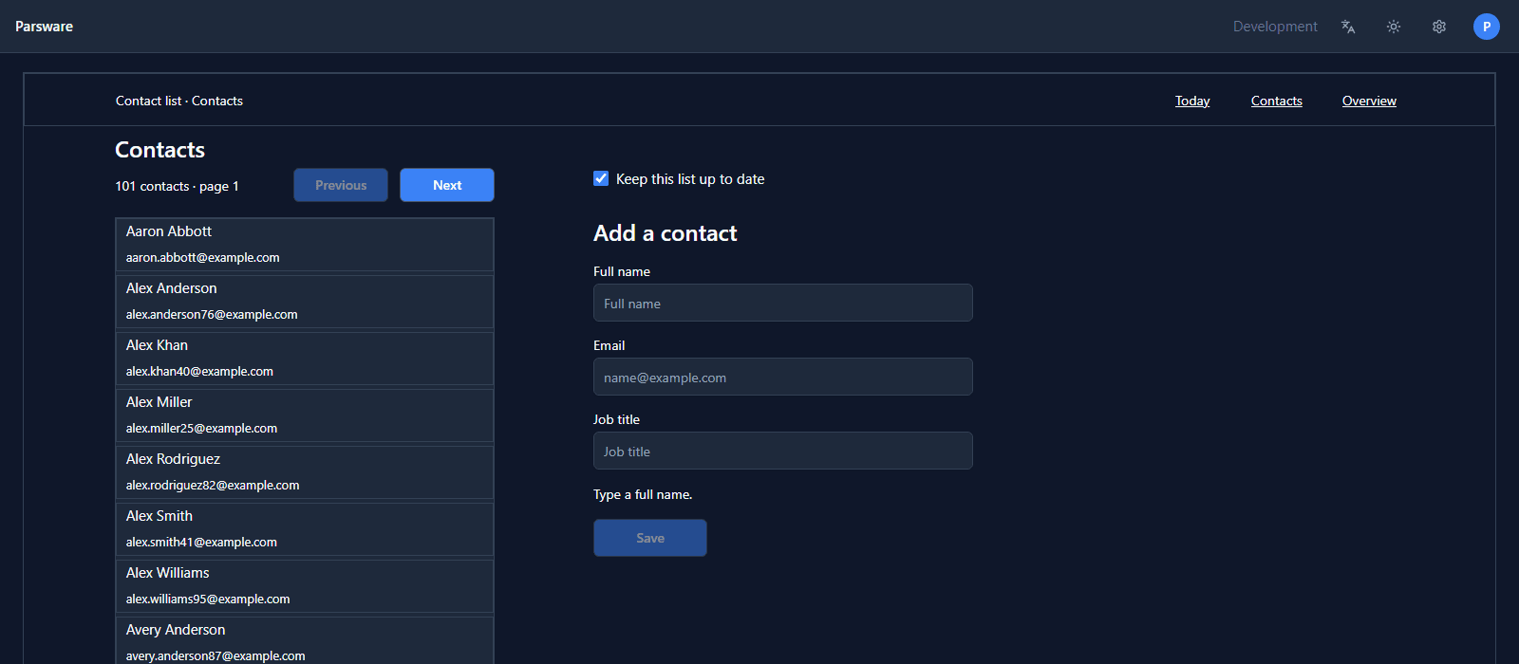Select the Aaron Abbott contact row
This screenshot has width=1519, height=664.
[x=305, y=245]
